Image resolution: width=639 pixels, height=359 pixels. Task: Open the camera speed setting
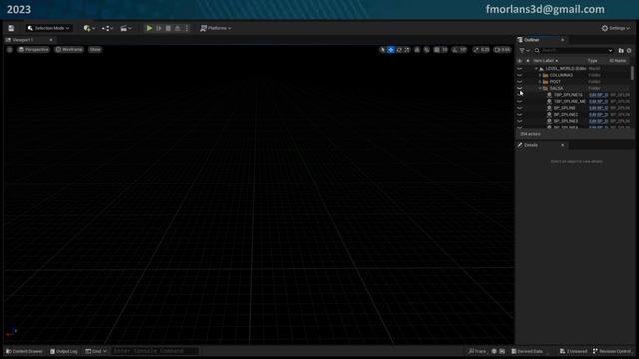(x=502, y=50)
